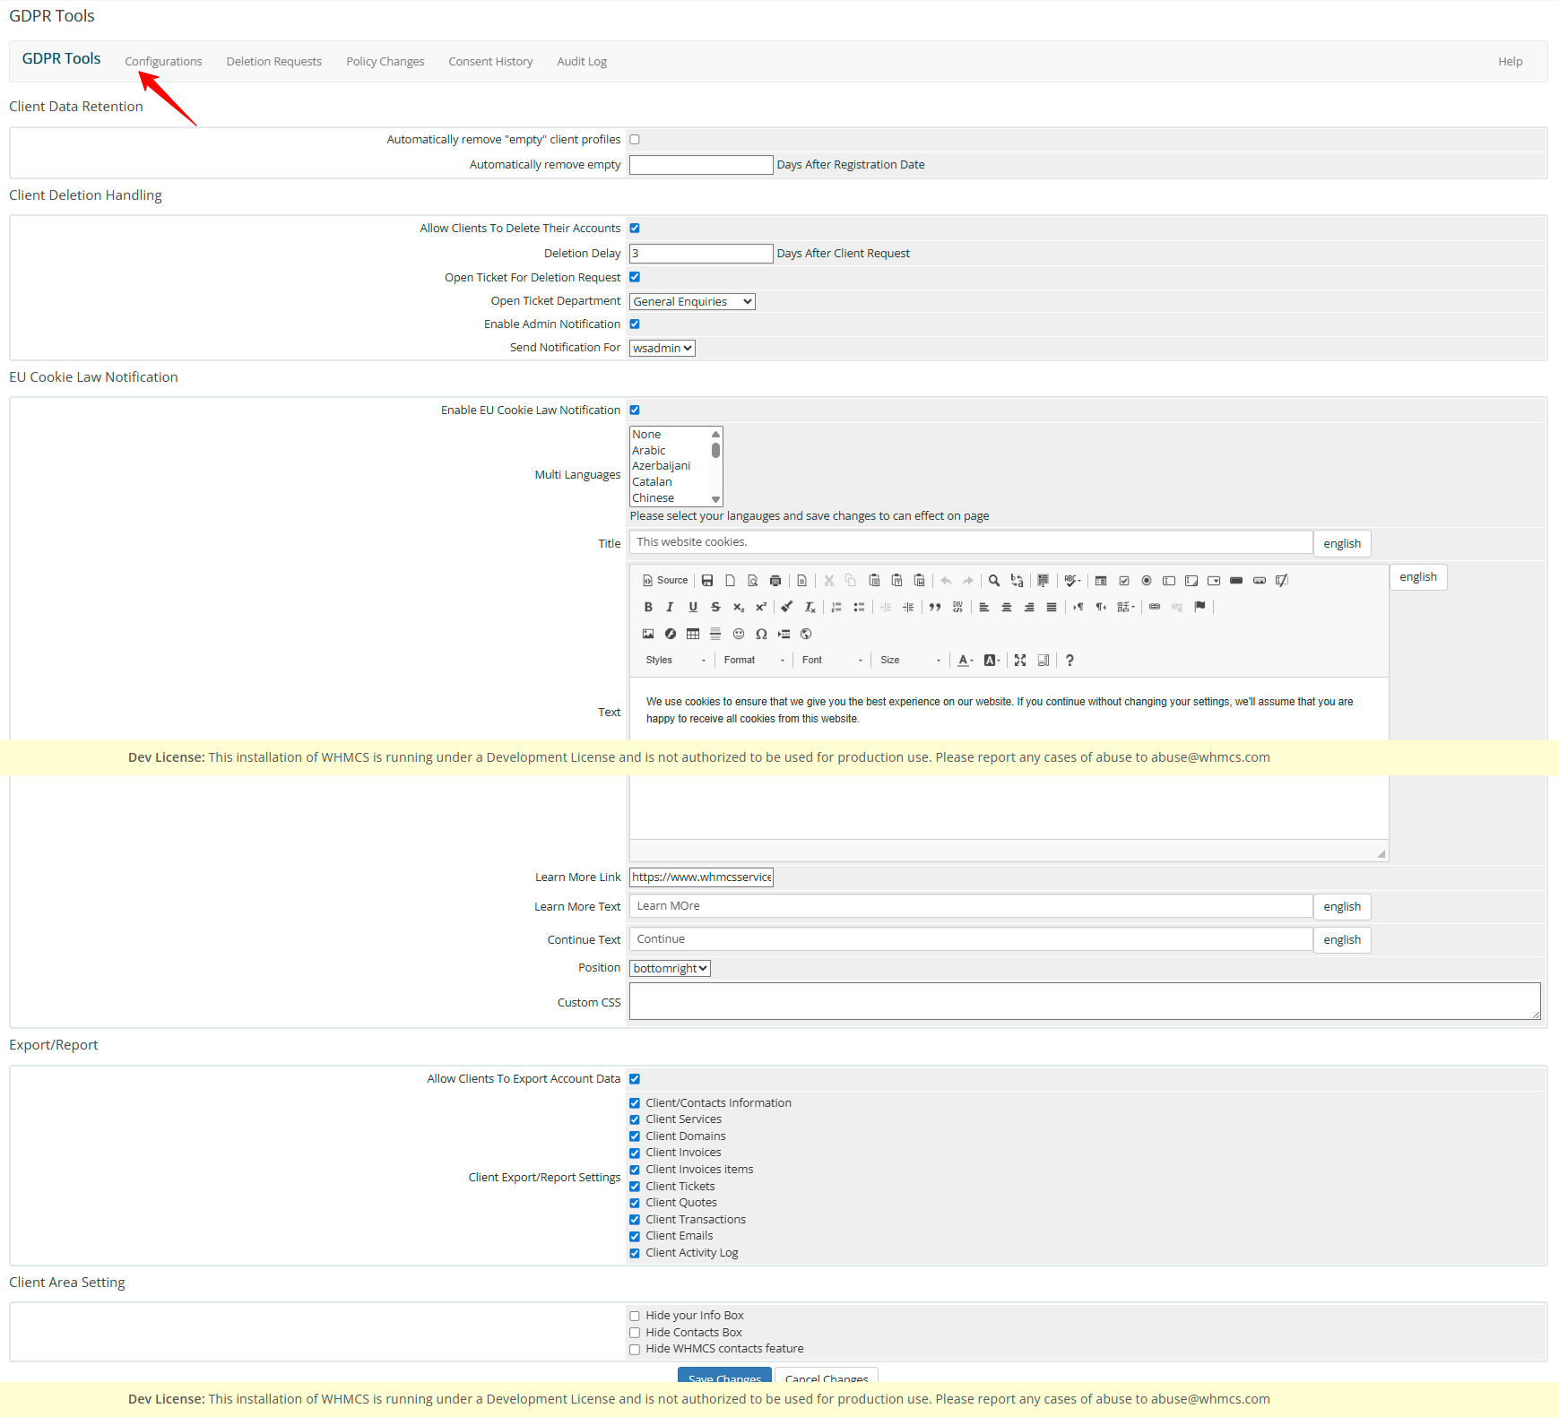Open the Send Notification For wsadmin dropdown

[662, 349]
